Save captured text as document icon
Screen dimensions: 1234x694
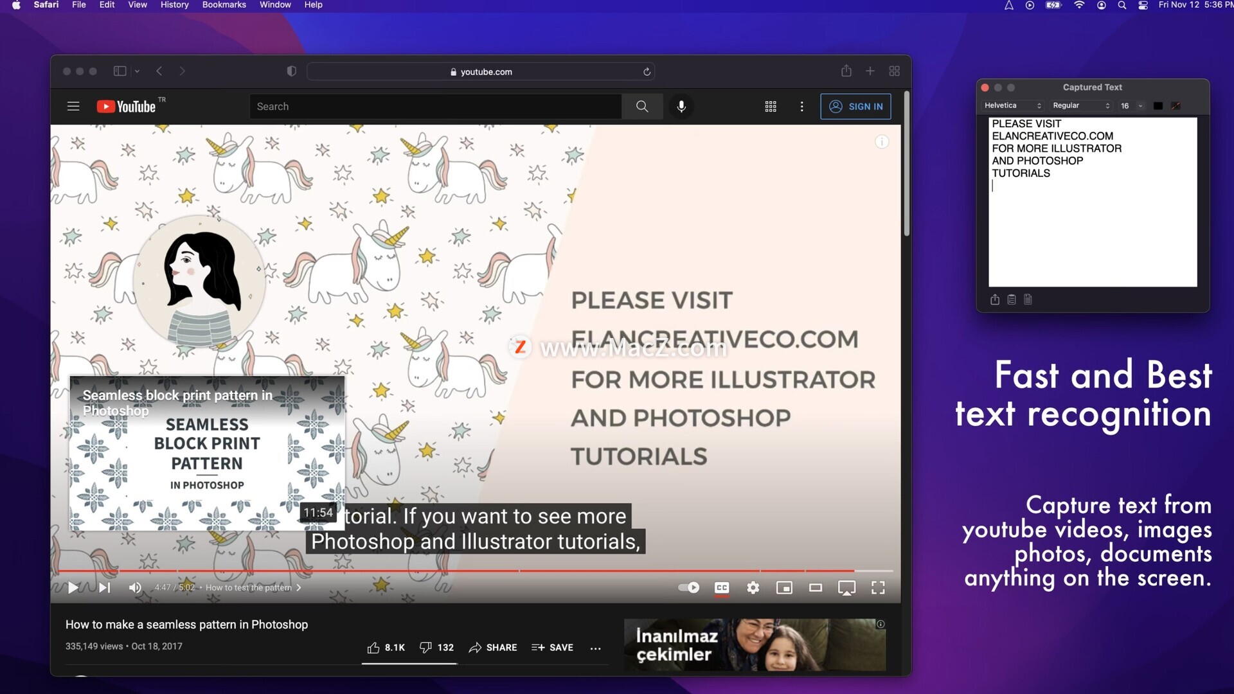coord(1028,299)
